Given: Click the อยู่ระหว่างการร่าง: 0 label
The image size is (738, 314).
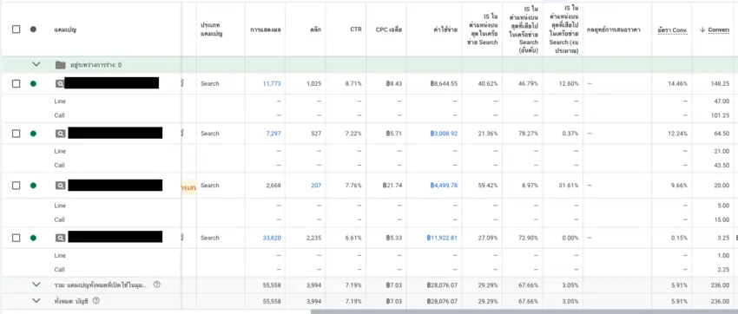Looking at the screenshot, I should [96, 65].
